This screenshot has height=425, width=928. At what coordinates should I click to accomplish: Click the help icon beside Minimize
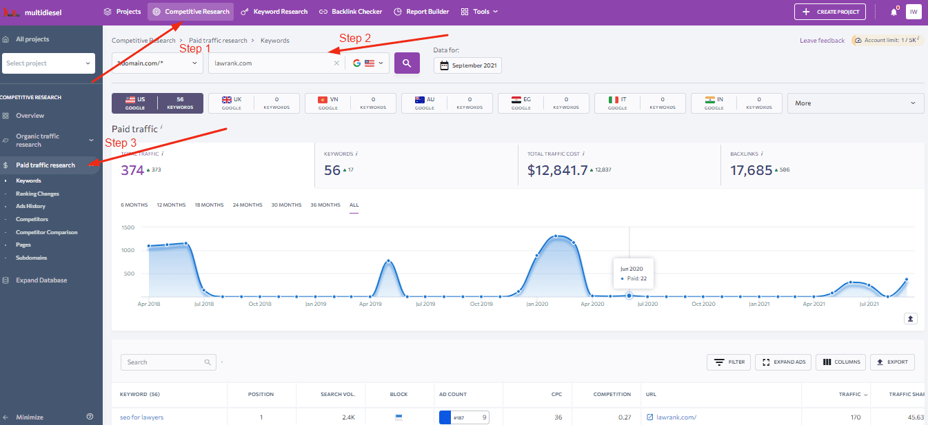[x=90, y=417]
